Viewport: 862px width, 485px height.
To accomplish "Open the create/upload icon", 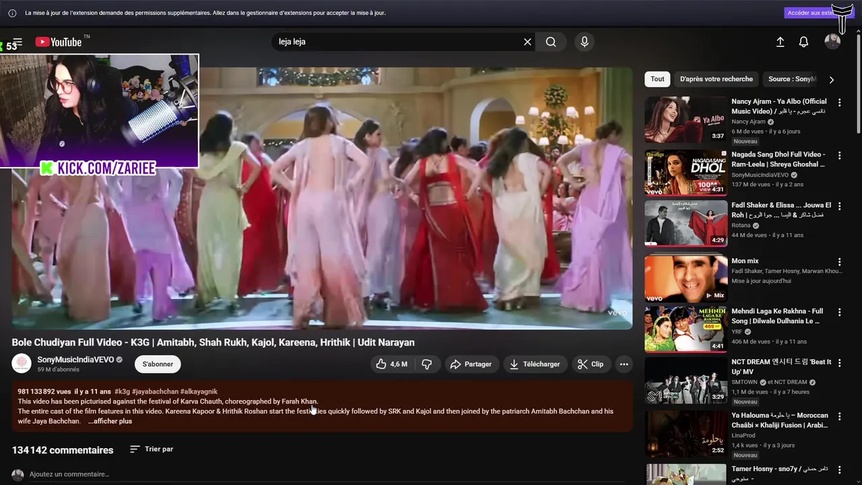I will tap(781, 42).
